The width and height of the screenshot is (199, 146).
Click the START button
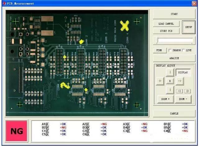pyautogui.click(x=174, y=14)
